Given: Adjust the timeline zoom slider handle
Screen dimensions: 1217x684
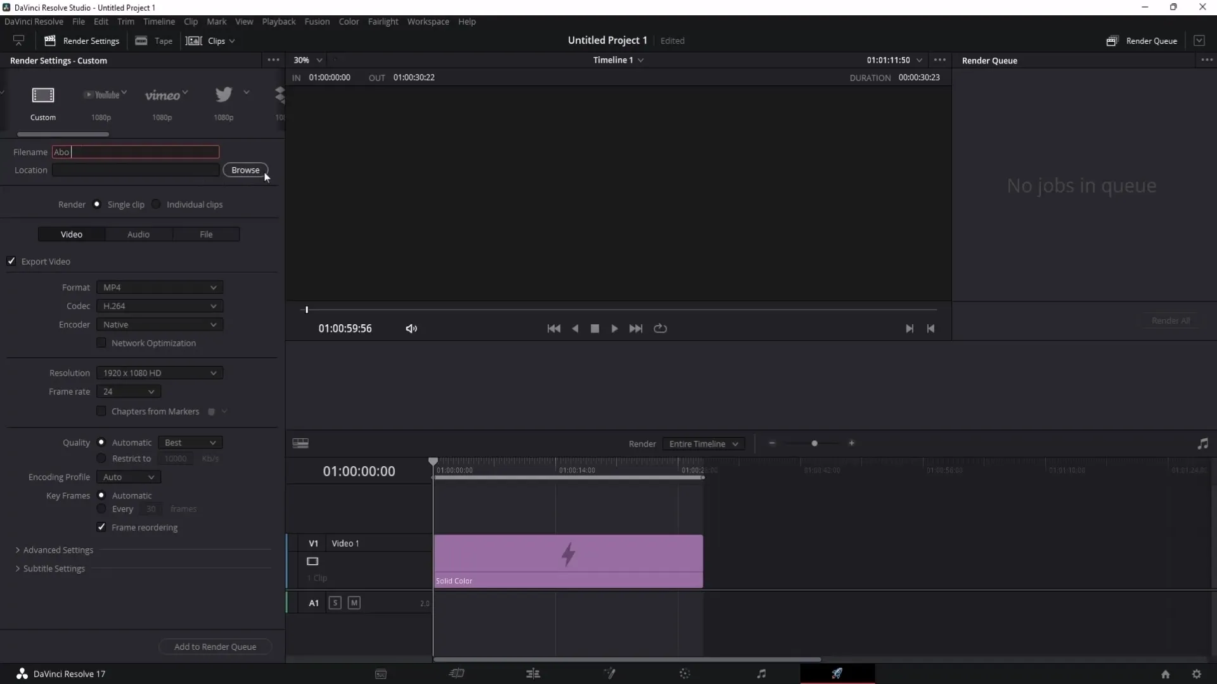Looking at the screenshot, I should tap(815, 443).
